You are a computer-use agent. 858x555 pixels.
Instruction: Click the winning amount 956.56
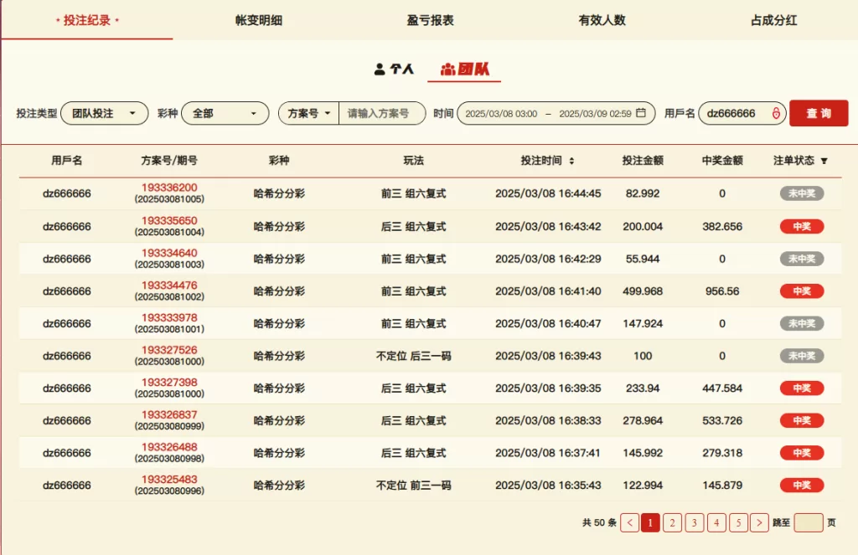coord(722,291)
